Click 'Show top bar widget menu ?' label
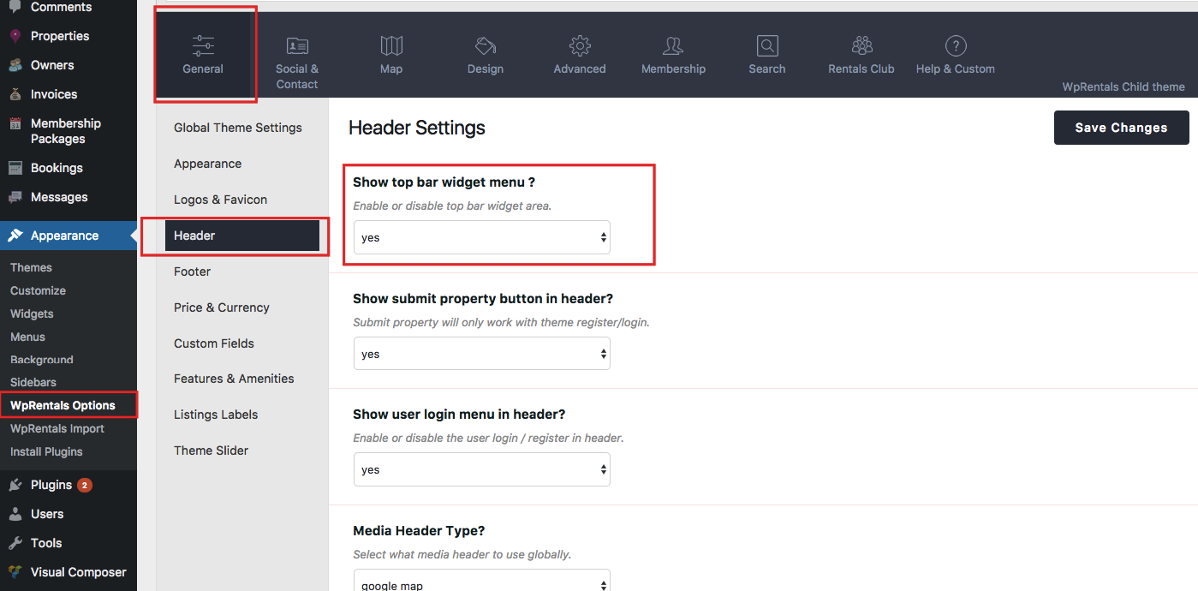 pyautogui.click(x=444, y=182)
